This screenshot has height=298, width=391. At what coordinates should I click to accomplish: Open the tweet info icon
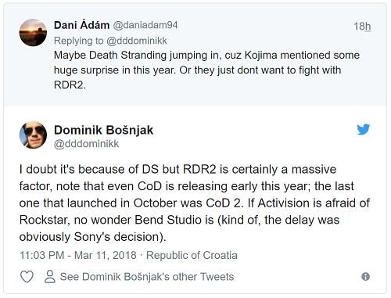point(365,277)
